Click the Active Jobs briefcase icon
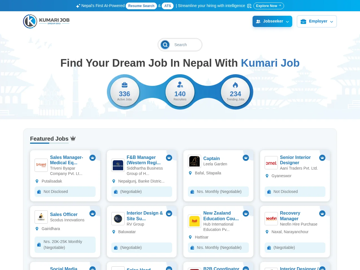360x270 pixels. click(x=125, y=85)
